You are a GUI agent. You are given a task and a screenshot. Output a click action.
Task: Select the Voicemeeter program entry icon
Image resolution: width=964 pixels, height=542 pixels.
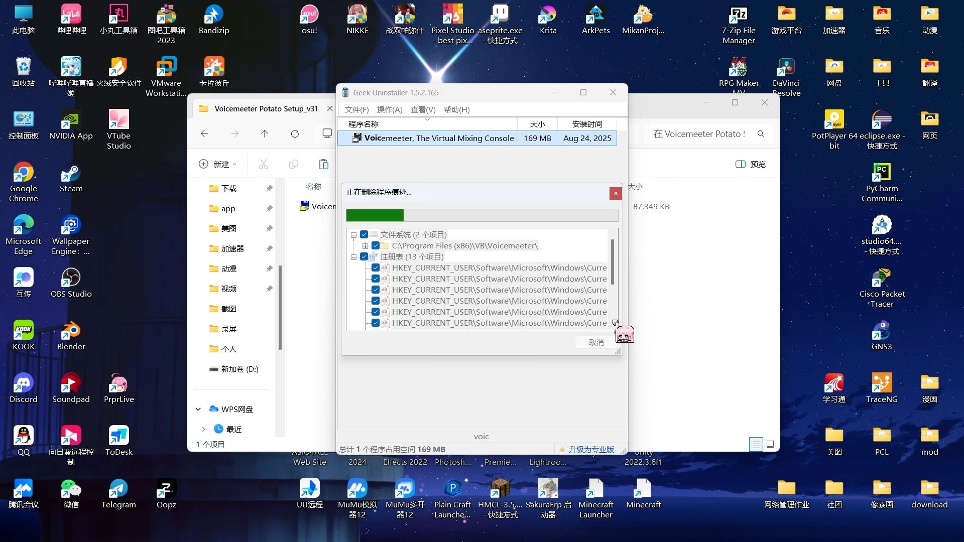[356, 138]
